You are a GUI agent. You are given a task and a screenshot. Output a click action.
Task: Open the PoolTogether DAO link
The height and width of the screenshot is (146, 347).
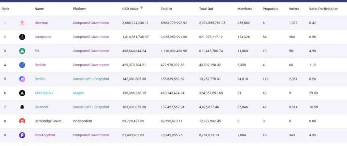point(45,135)
